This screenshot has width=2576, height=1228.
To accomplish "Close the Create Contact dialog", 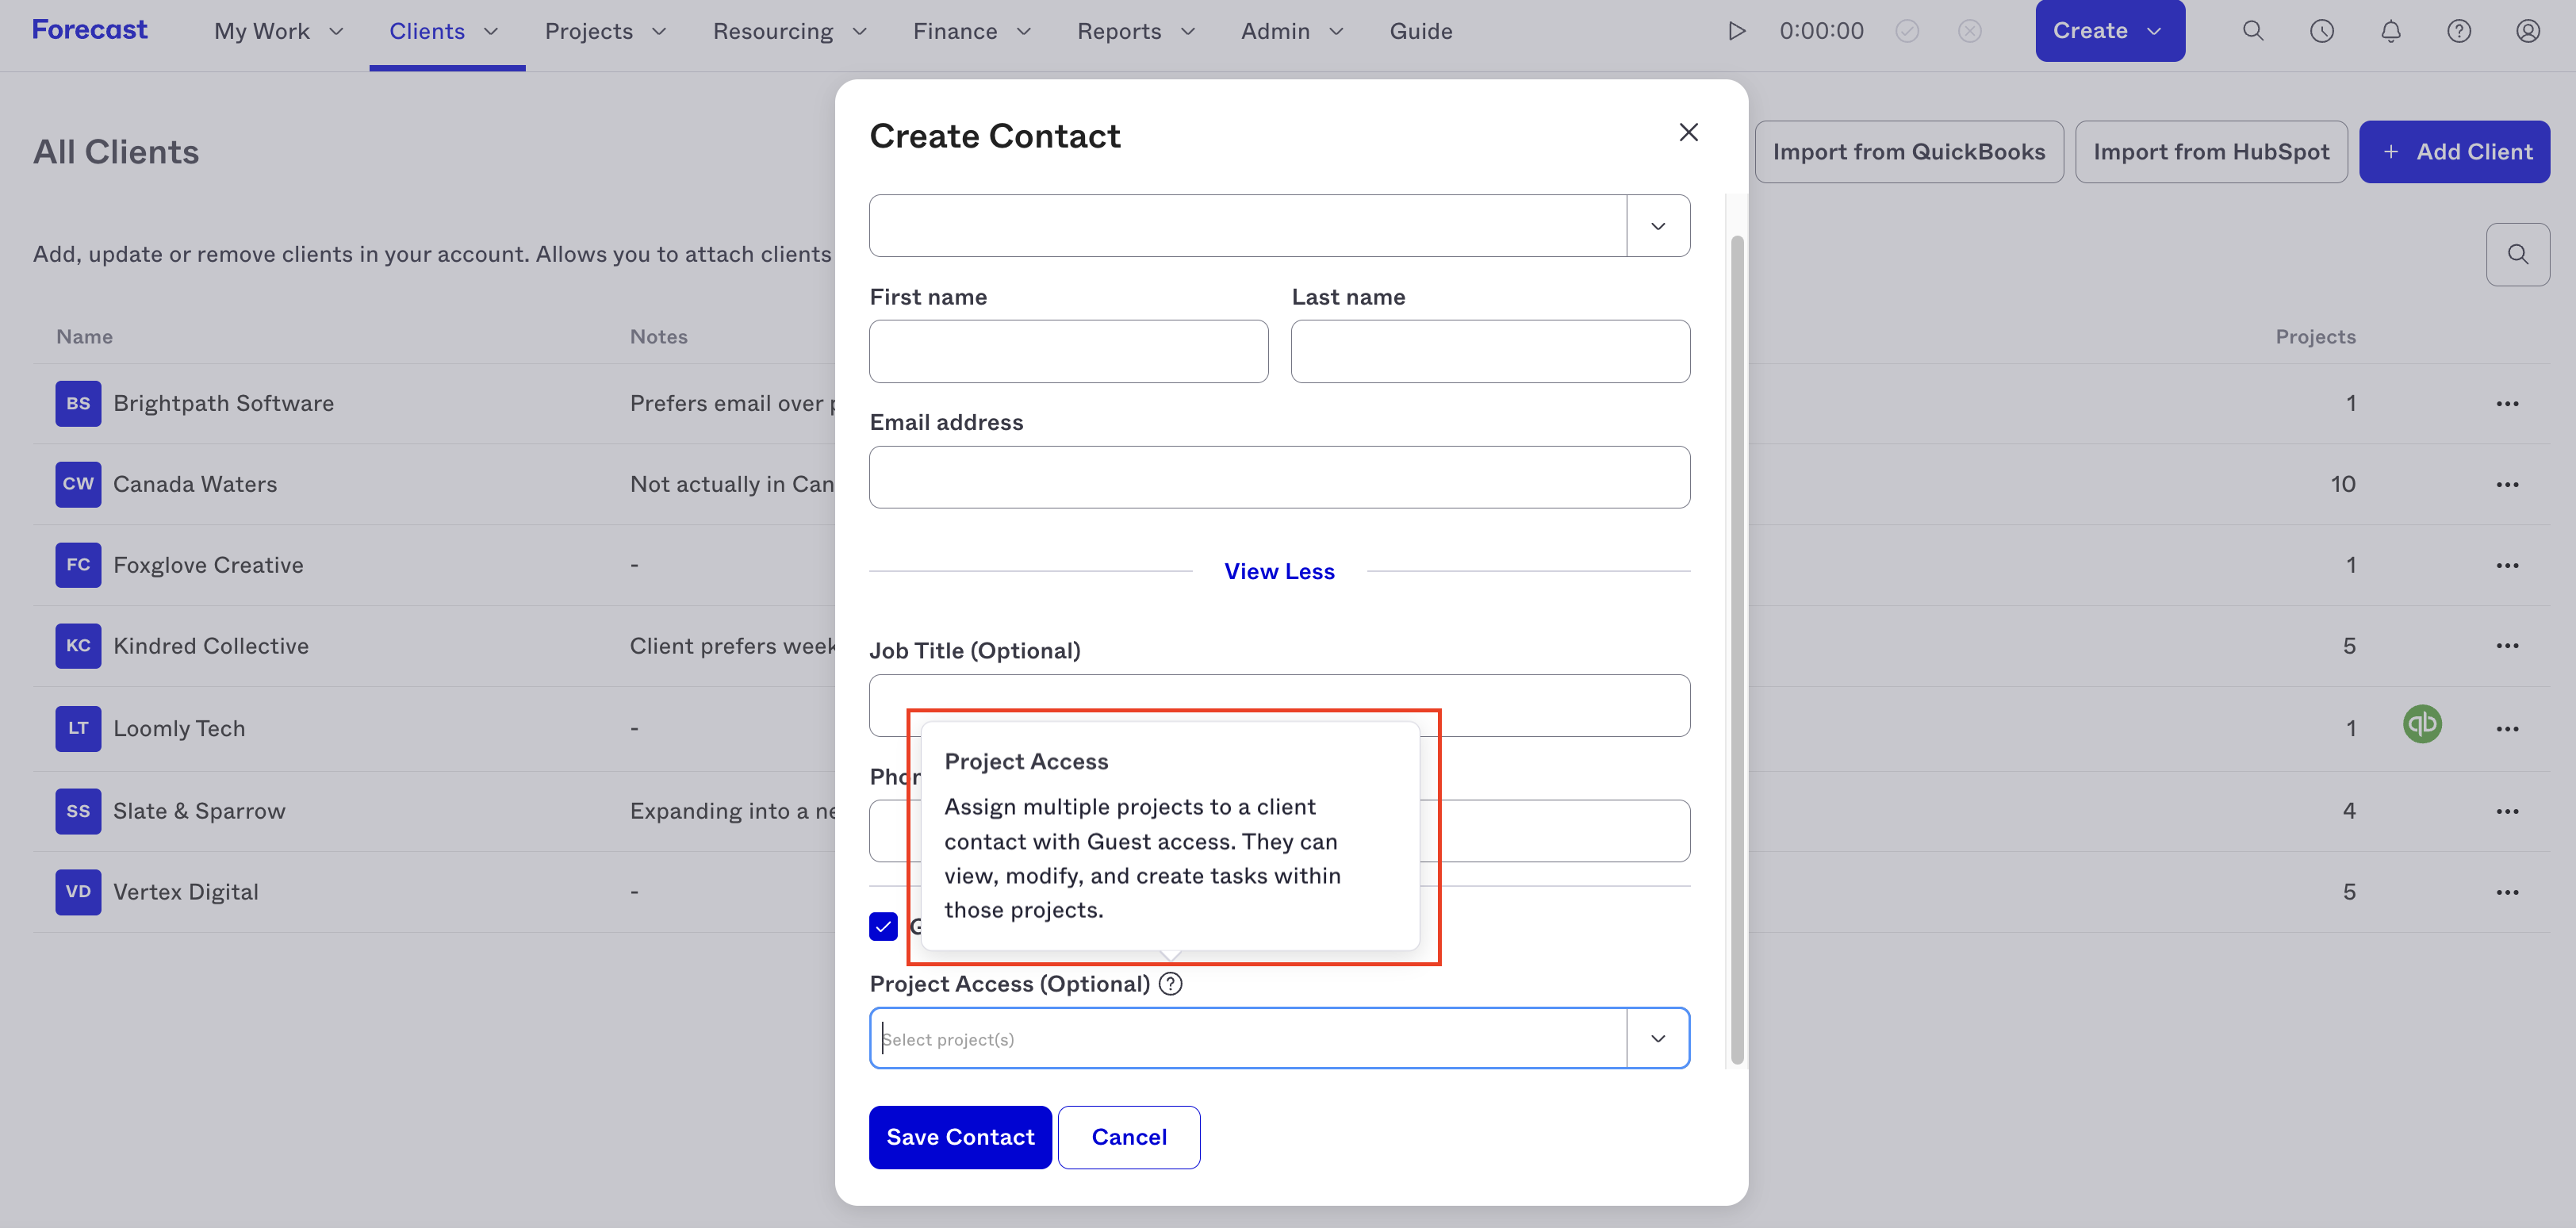I will point(1689,132).
